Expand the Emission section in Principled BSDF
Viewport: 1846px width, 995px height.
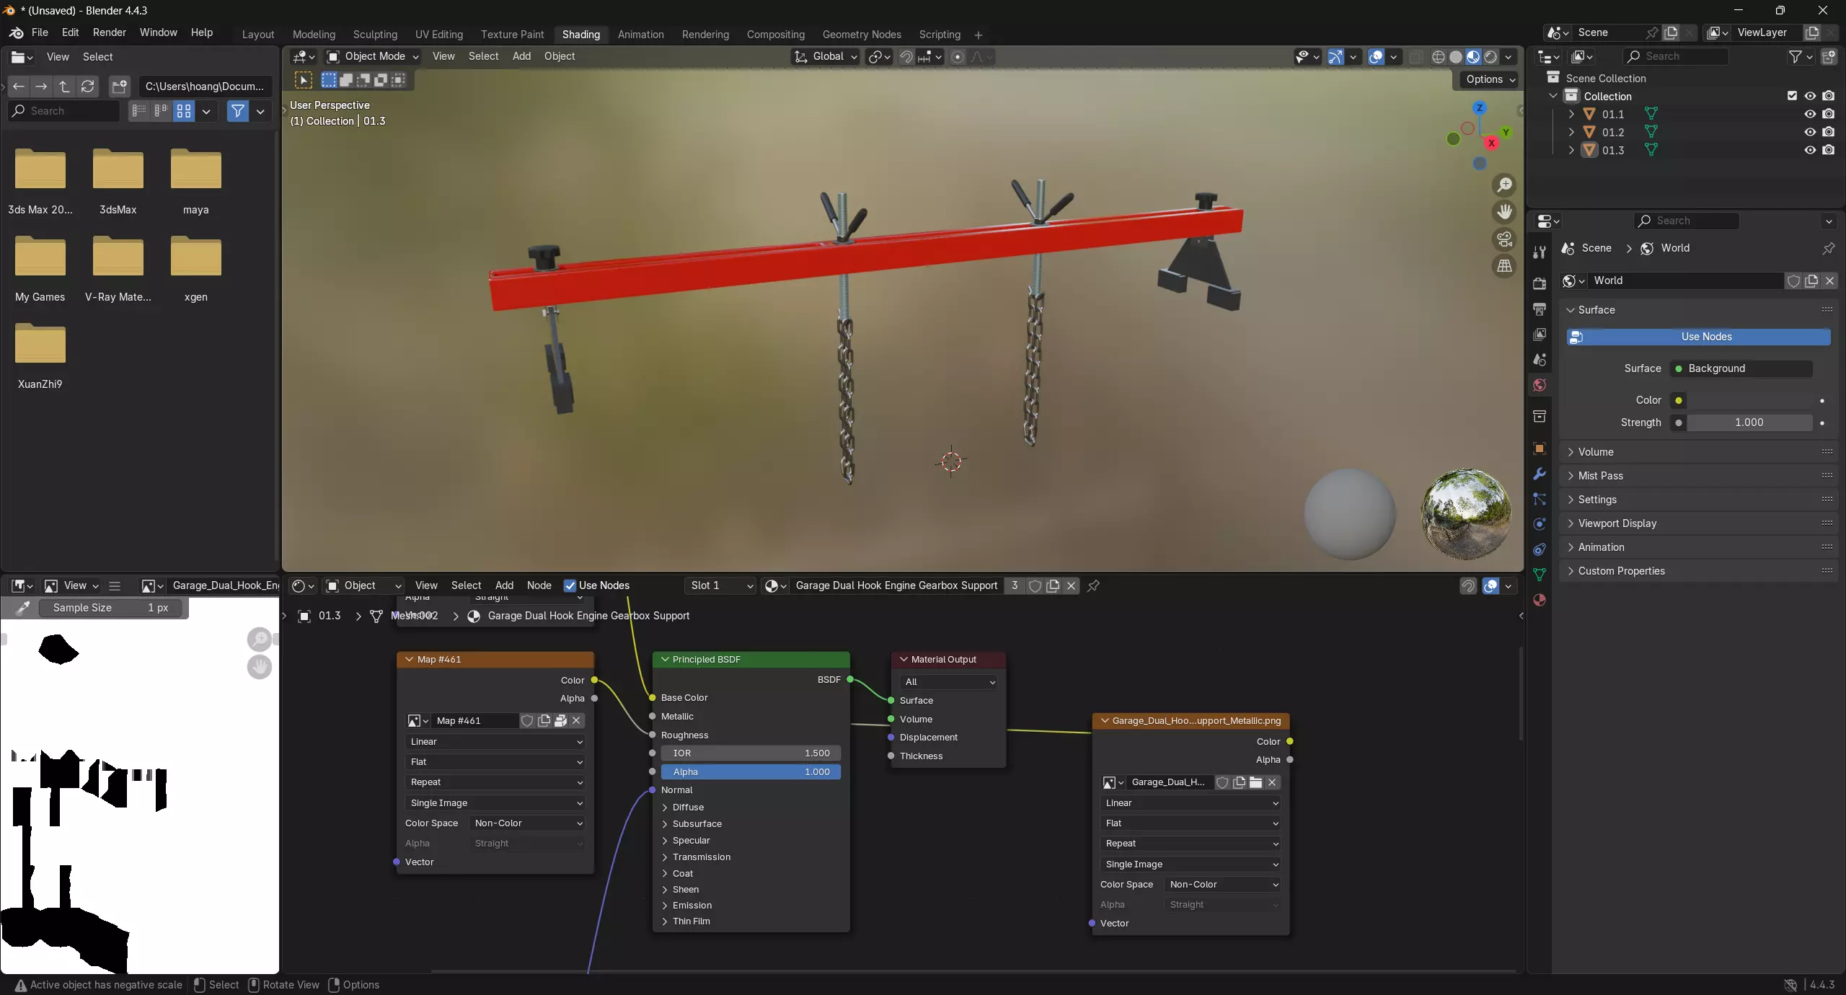pyautogui.click(x=691, y=906)
